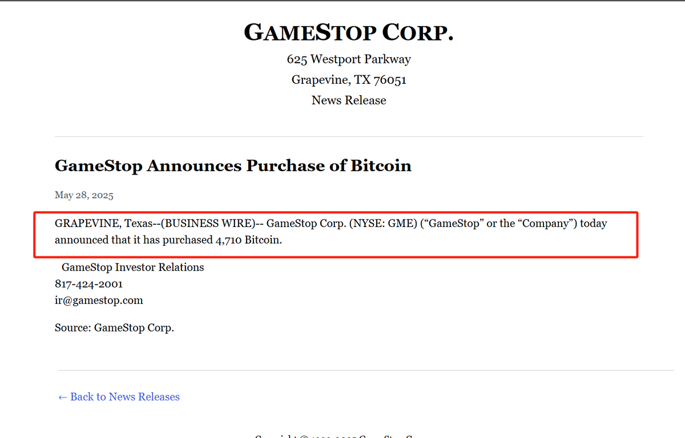Screen dimensions: 685x438
Task: Click the BUSINESS WIRE text in the paragraph
Action: point(209,224)
